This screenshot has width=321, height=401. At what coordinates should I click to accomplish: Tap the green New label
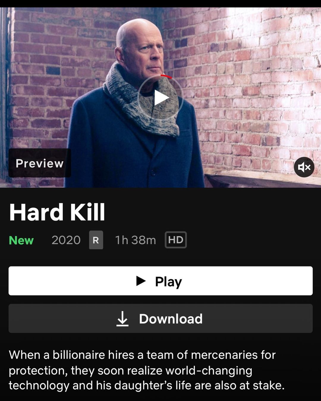tap(21, 240)
